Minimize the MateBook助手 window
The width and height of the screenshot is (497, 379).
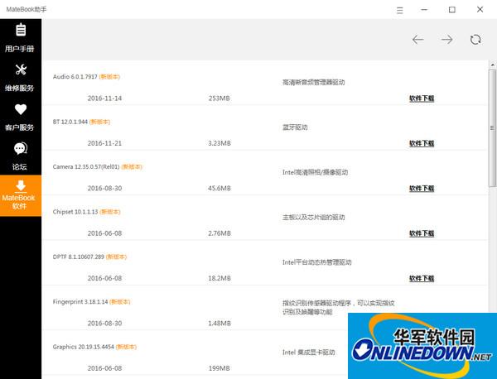(x=424, y=10)
